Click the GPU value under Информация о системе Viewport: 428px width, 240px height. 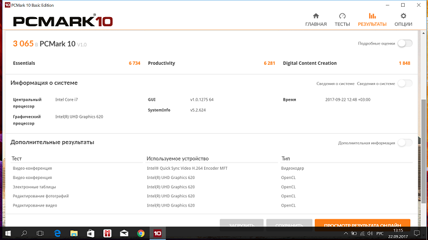[x=79, y=117]
